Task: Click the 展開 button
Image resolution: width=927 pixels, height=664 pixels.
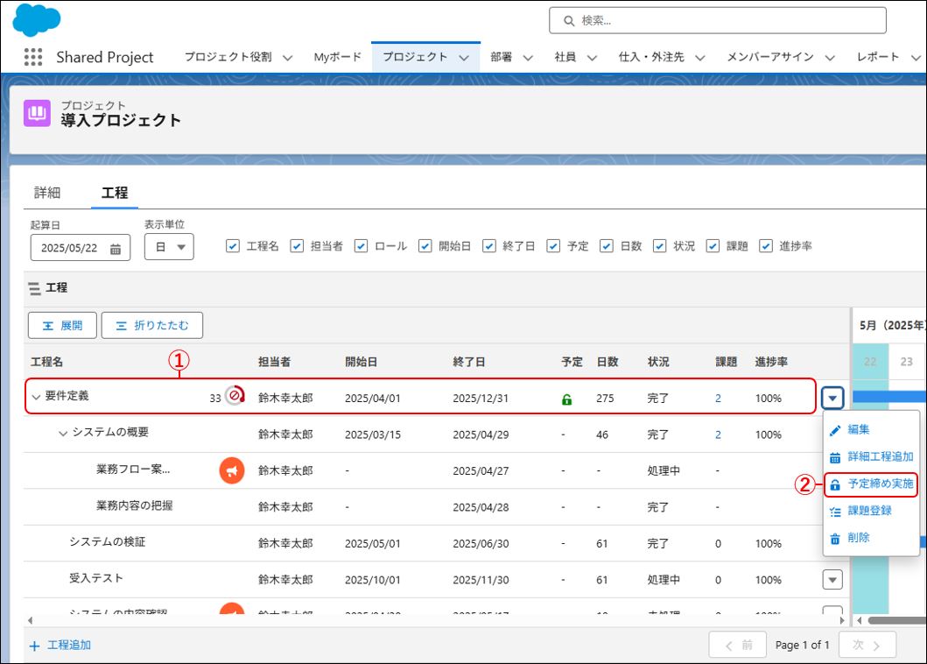Action: coord(63,326)
